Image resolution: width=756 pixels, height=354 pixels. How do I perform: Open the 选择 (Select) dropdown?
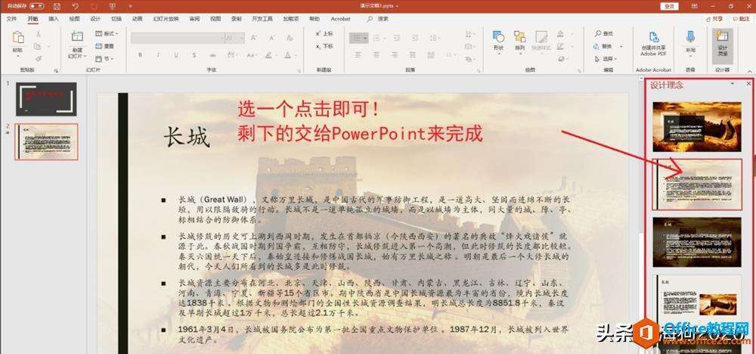pyautogui.click(x=606, y=59)
